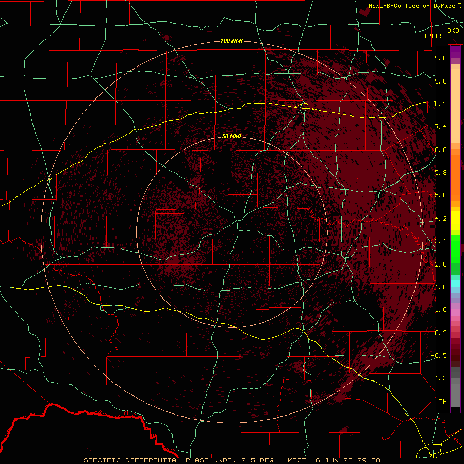The width and height of the screenshot is (464, 464).
Task: Click the 5.0 value on the color scale
Action: [441, 195]
